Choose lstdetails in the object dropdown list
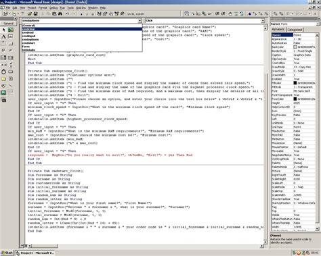The width and height of the screenshot is (321, 256). click(82, 50)
